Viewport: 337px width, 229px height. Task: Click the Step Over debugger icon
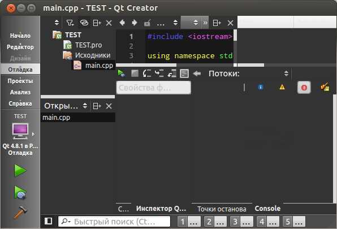click(147, 74)
